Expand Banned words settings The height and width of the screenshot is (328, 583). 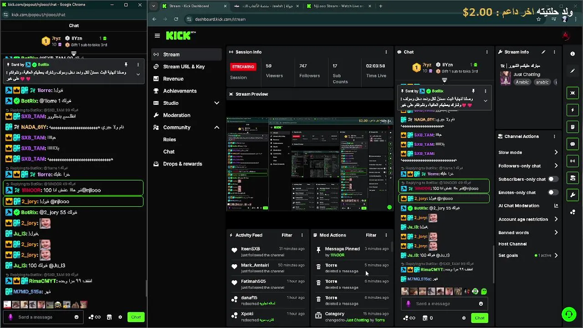[556, 232]
